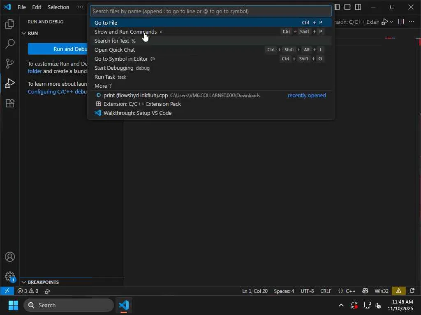Screen dimensions: 421x315
Task: Open the Source Control view
Action: pyautogui.click(x=10, y=64)
